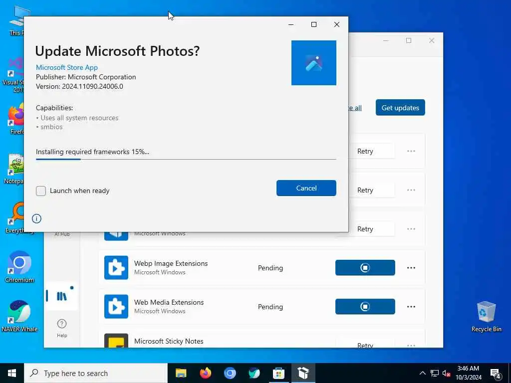Cancel the Microsoft Photos update
Image resolution: width=511 pixels, height=383 pixels.
(306, 188)
